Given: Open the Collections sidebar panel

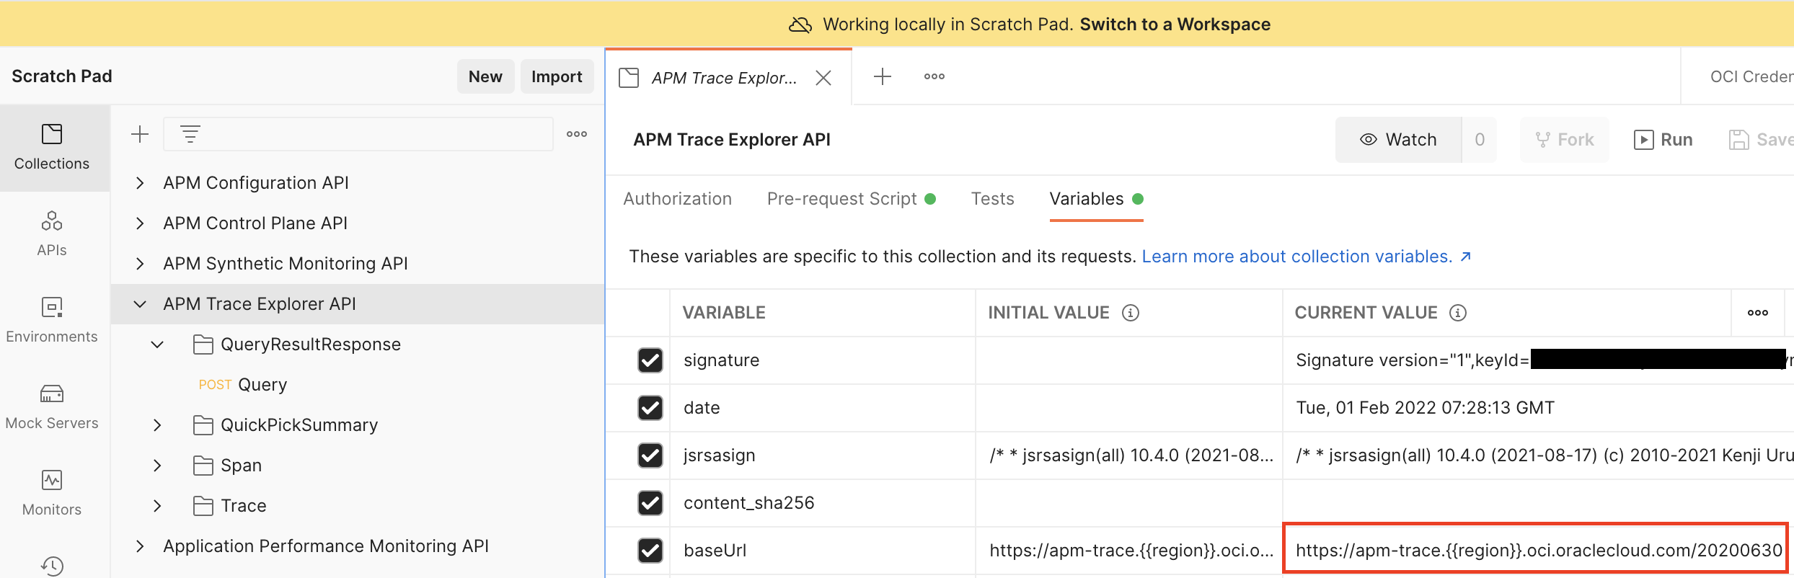Looking at the screenshot, I should pos(51,147).
